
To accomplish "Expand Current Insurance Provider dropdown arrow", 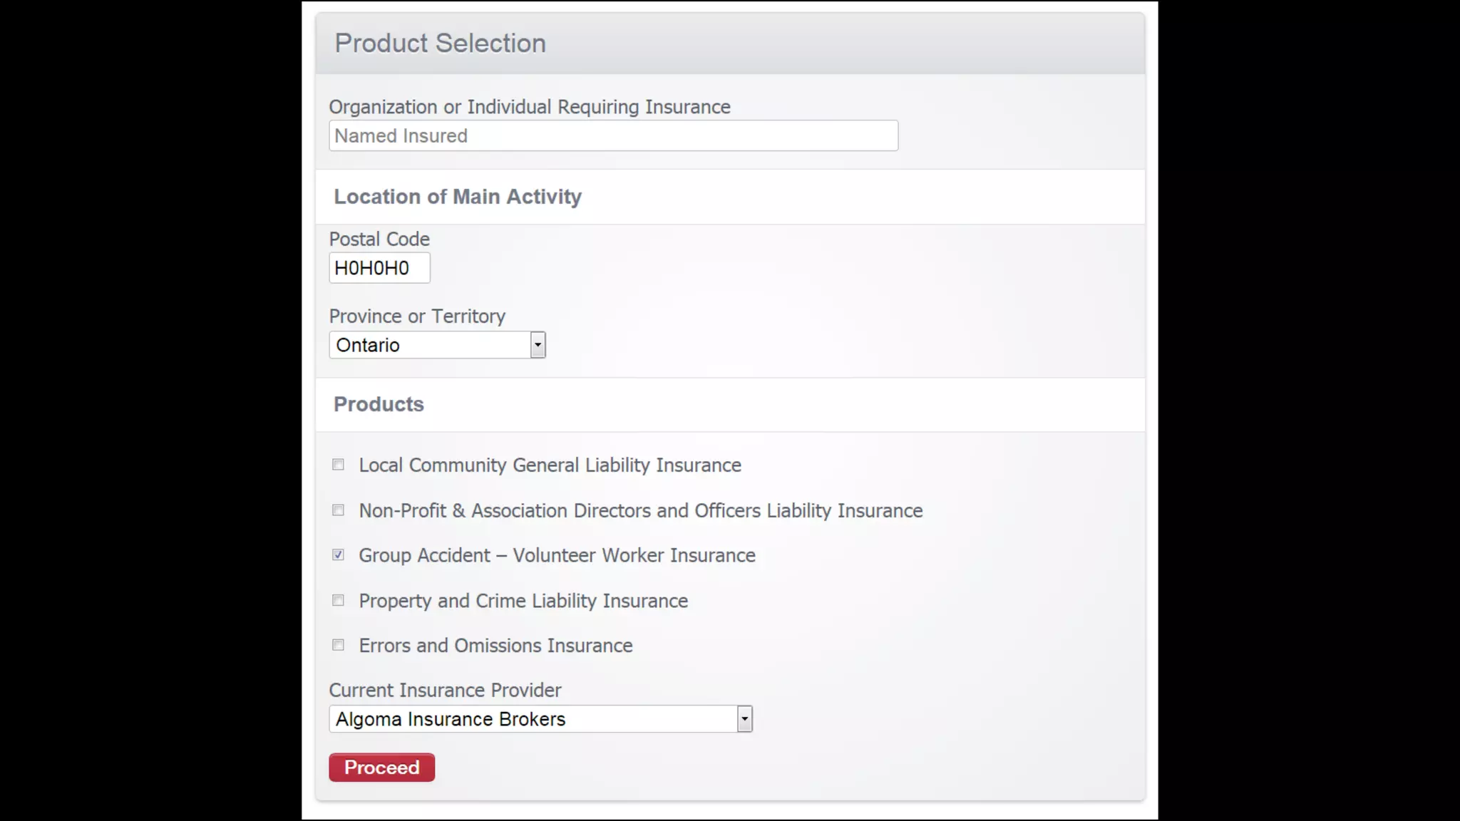I will click(744, 719).
